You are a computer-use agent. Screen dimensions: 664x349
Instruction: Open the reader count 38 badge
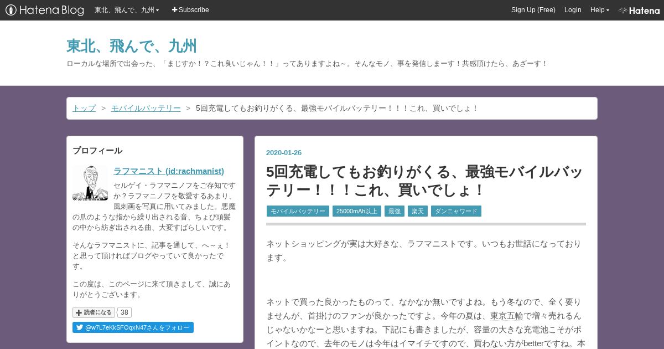click(x=124, y=312)
